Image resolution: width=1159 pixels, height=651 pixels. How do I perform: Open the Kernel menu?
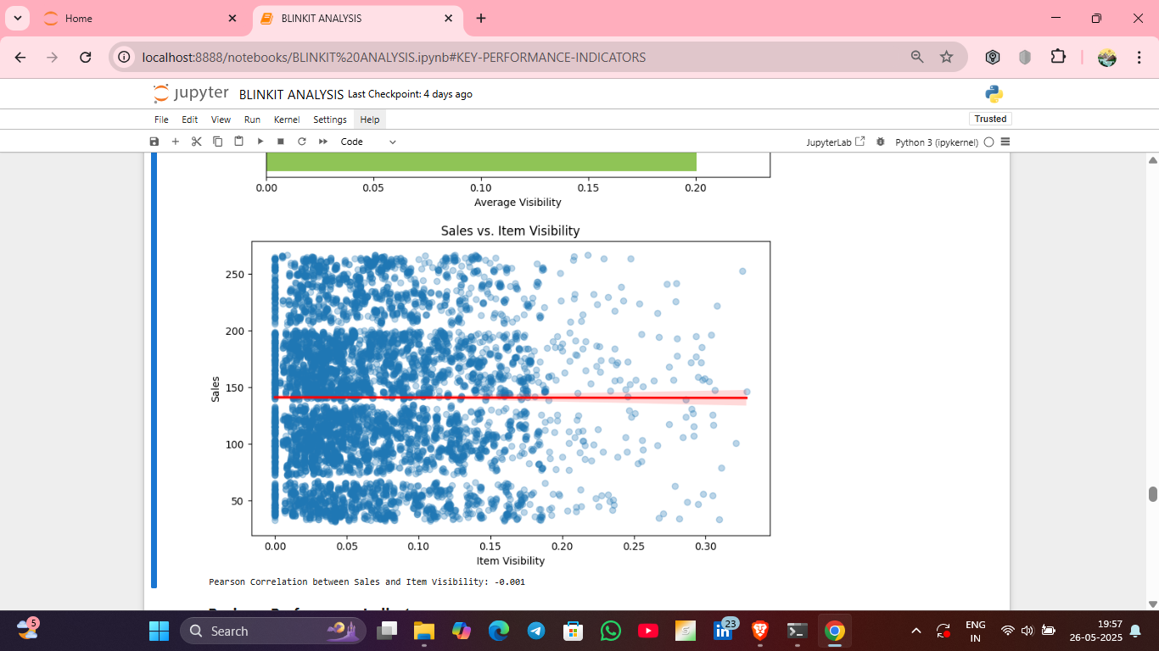[287, 120]
